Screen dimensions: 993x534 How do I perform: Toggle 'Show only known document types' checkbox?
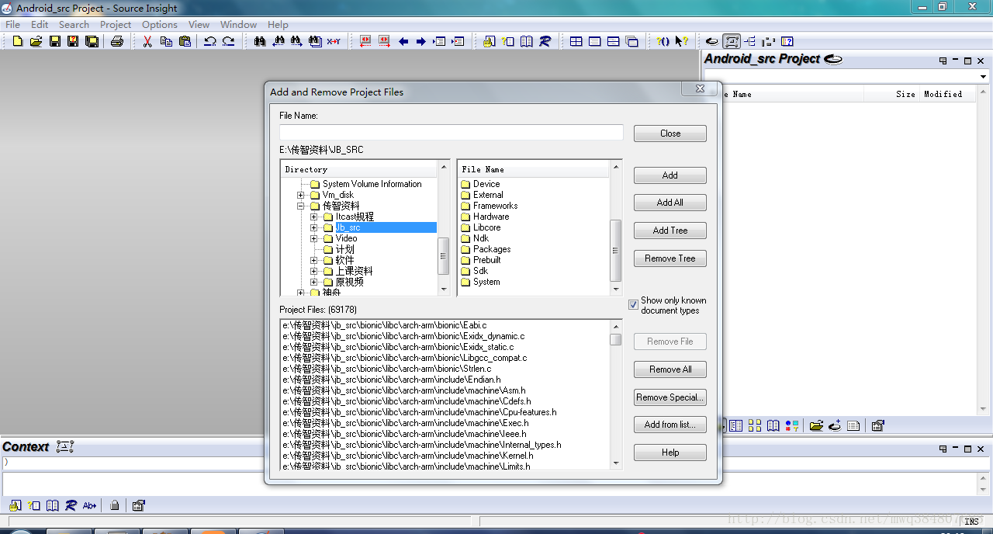pos(633,305)
